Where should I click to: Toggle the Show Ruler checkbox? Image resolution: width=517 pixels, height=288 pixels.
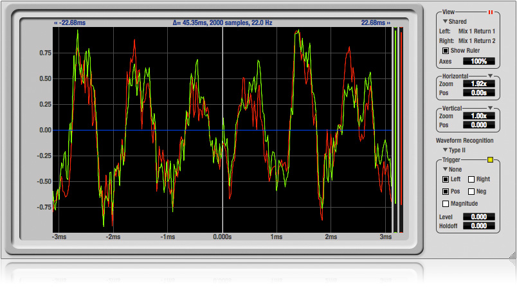tap(446, 51)
